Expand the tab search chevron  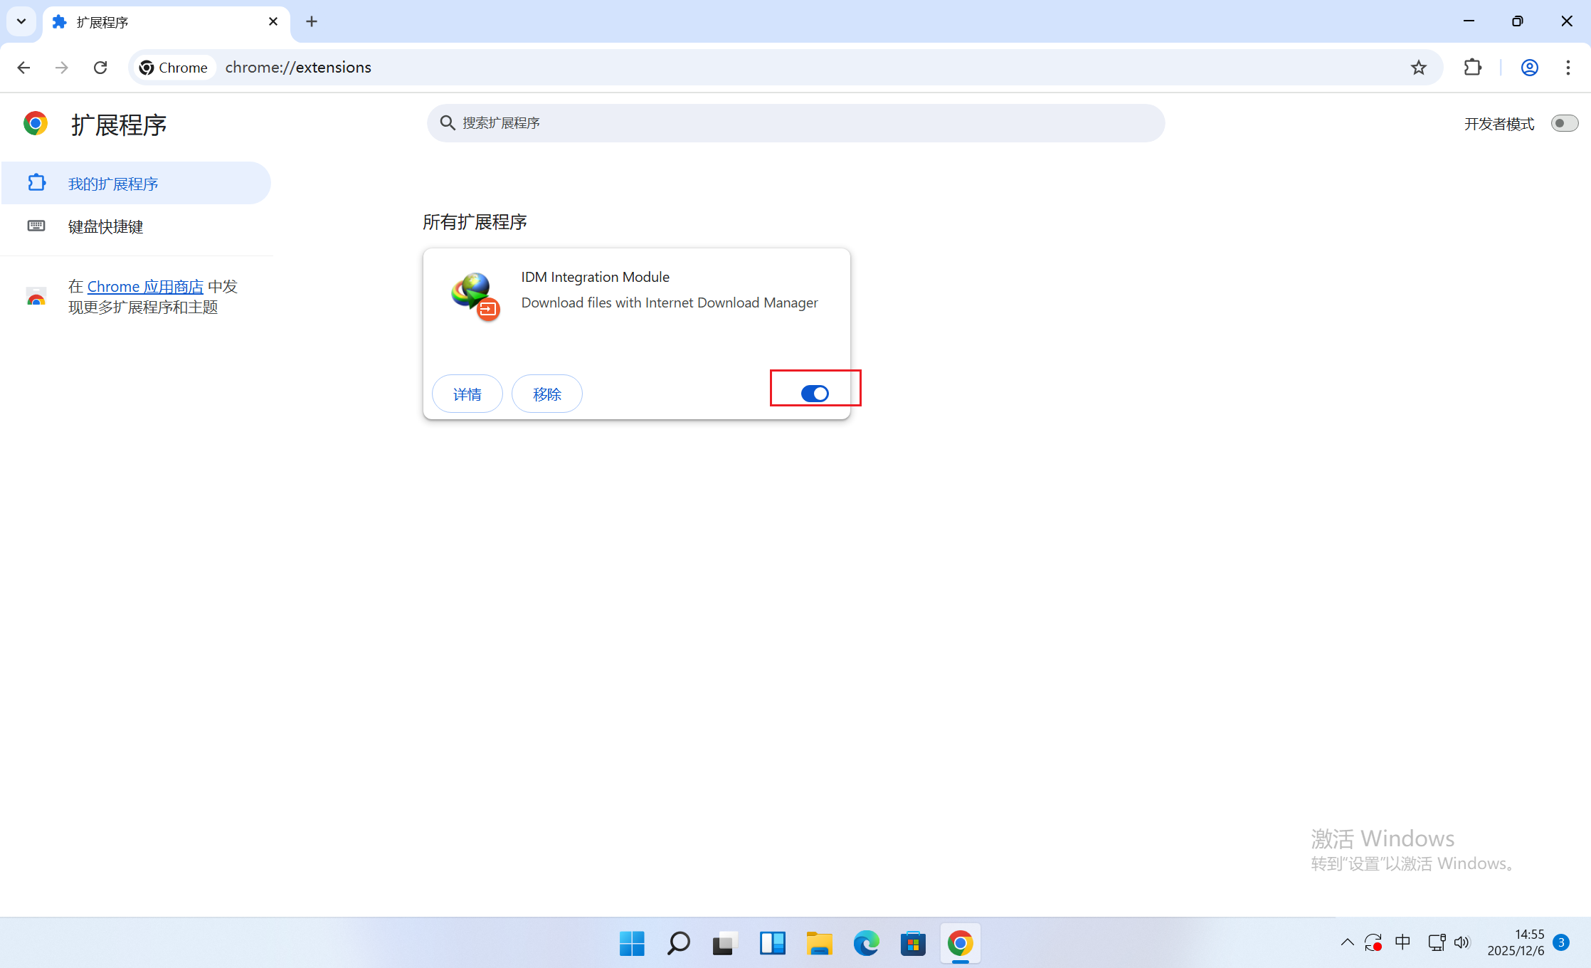21,21
